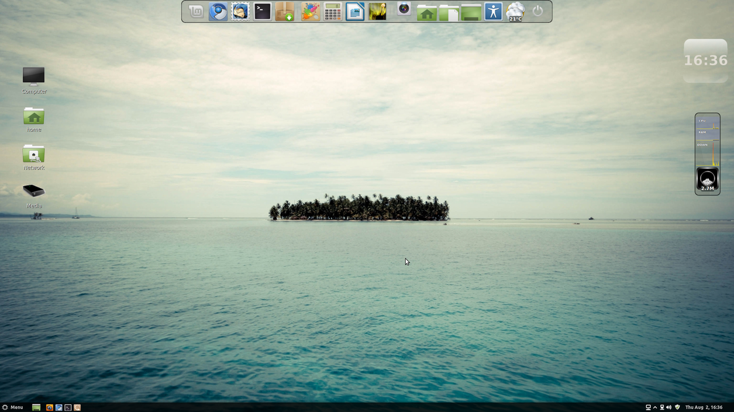Open the package installer box icon
Image resolution: width=734 pixels, height=412 pixels.
click(285, 12)
